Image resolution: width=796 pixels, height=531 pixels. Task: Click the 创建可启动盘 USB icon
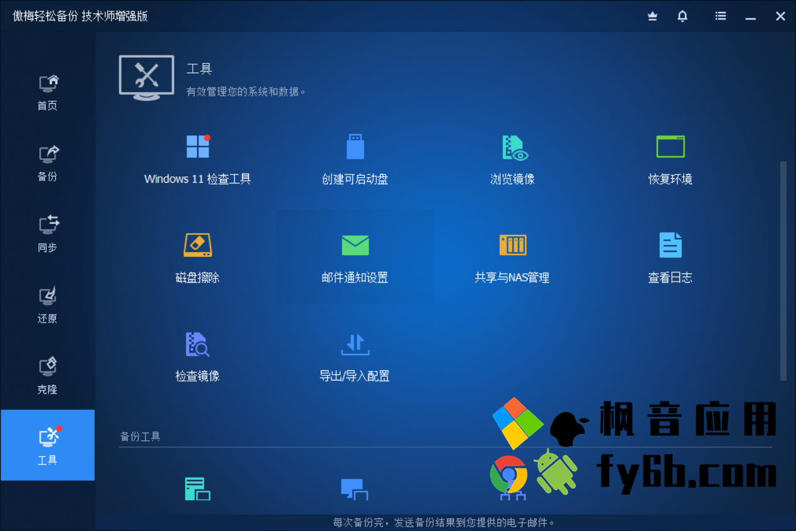pyautogui.click(x=355, y=146)
